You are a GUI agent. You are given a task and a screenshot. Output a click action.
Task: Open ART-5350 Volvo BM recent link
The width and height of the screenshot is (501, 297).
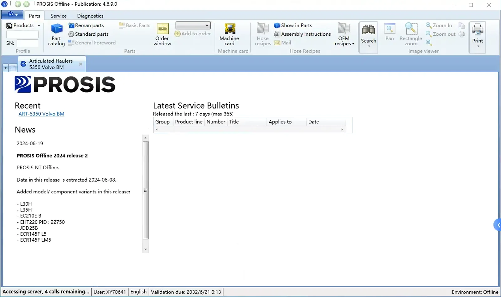pyautogui.click(x=41, y=114)
